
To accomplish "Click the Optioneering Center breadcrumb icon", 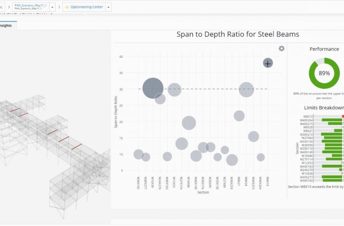I will [67, 7].
